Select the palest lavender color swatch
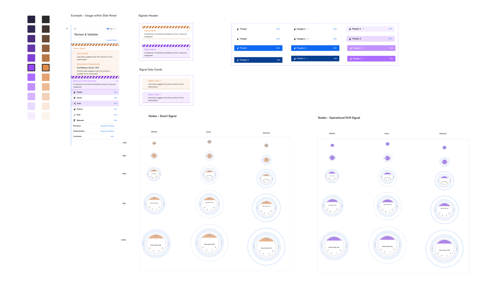478x285 pixels. [x=31, y=116]
